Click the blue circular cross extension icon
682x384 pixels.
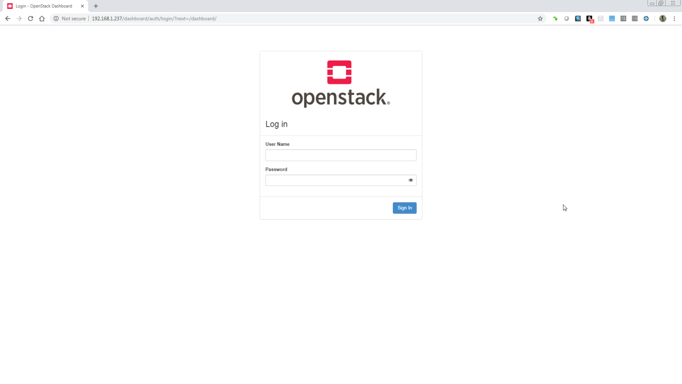pyautogui.click(x=646, y=19)
